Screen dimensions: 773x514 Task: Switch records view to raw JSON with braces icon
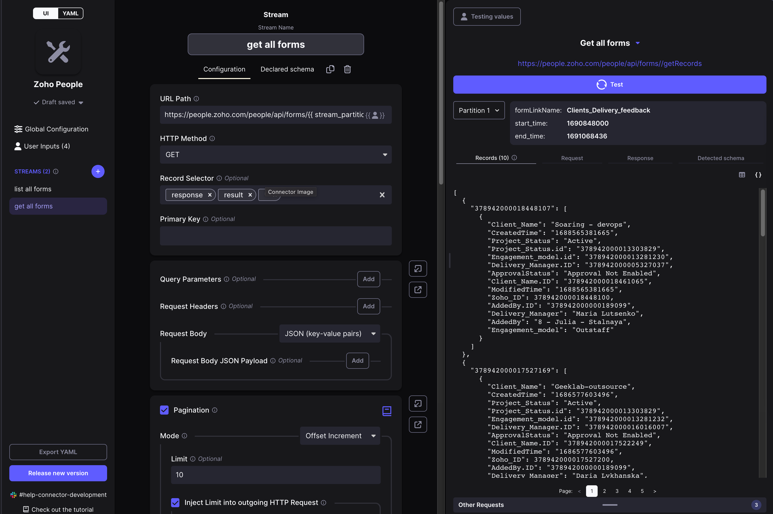pos(758,175)
